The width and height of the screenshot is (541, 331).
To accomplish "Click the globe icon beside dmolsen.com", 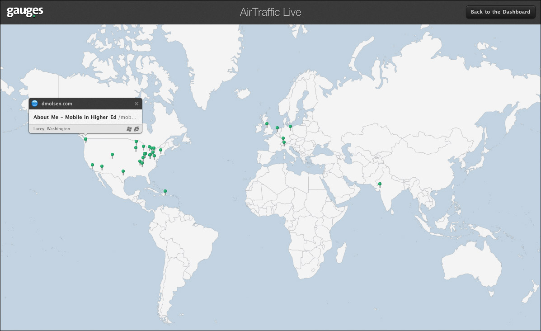I will [x=34, y=103].
